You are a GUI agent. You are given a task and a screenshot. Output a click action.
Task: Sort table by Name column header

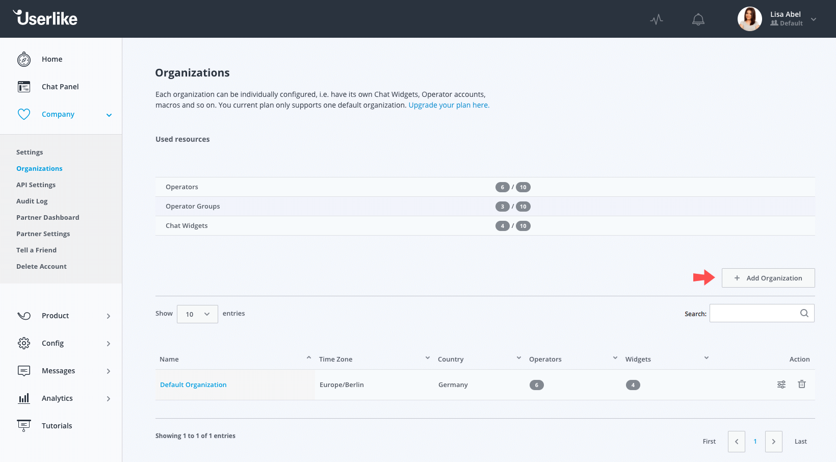pos(169,360)
